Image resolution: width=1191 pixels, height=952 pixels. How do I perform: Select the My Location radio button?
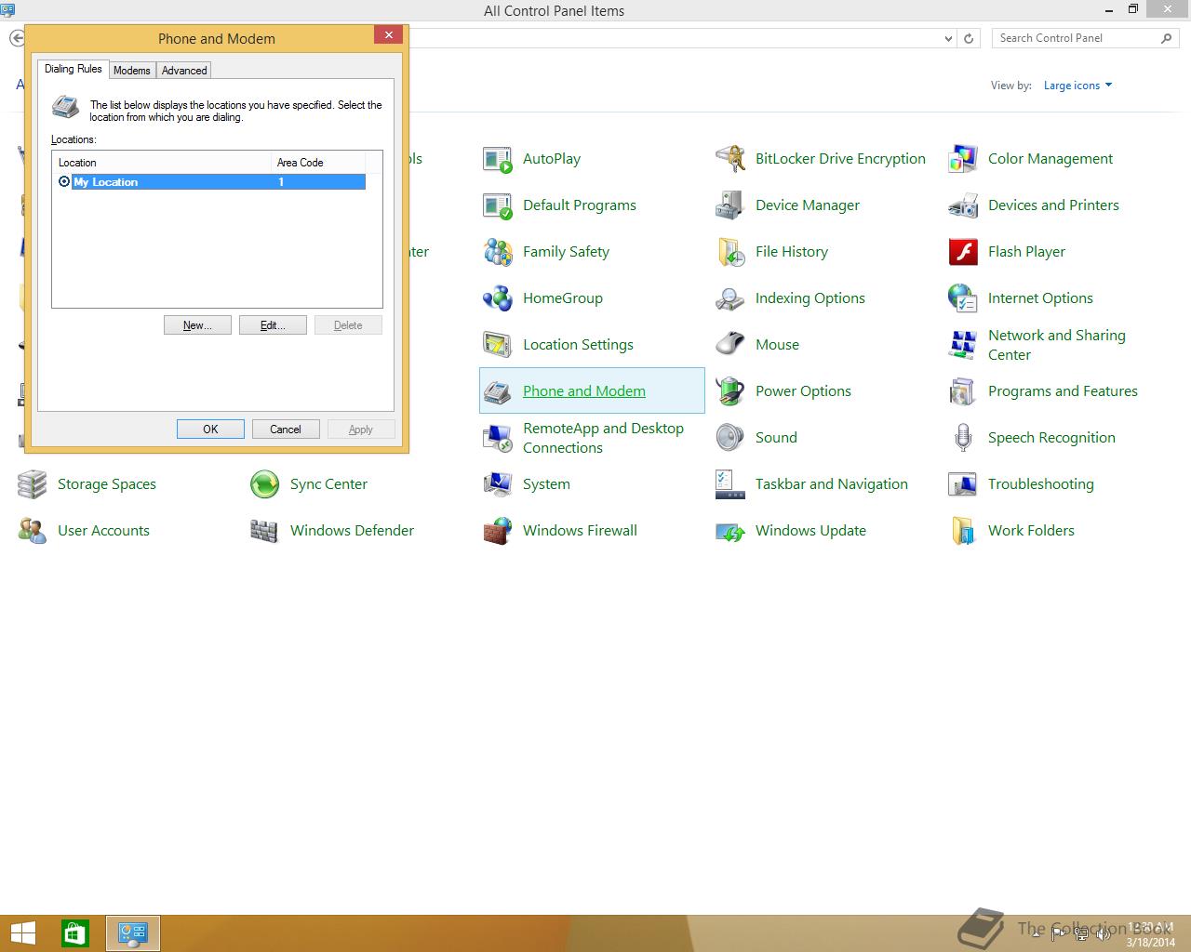(64, 182)
